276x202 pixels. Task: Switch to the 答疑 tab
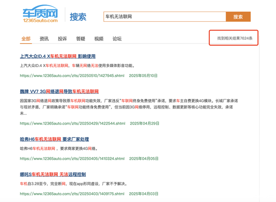[81, 39]
